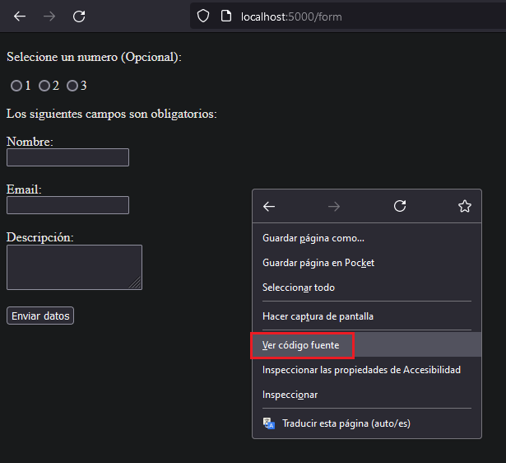Open the tracking protection shield icon

click(203, 16)
